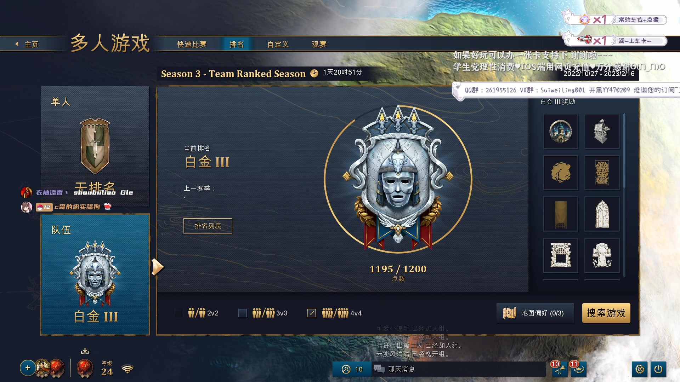Switch to the 快速比赛 tab
Image resolution: width=680 pixels, height=382 pixels.
click(192, 44)
